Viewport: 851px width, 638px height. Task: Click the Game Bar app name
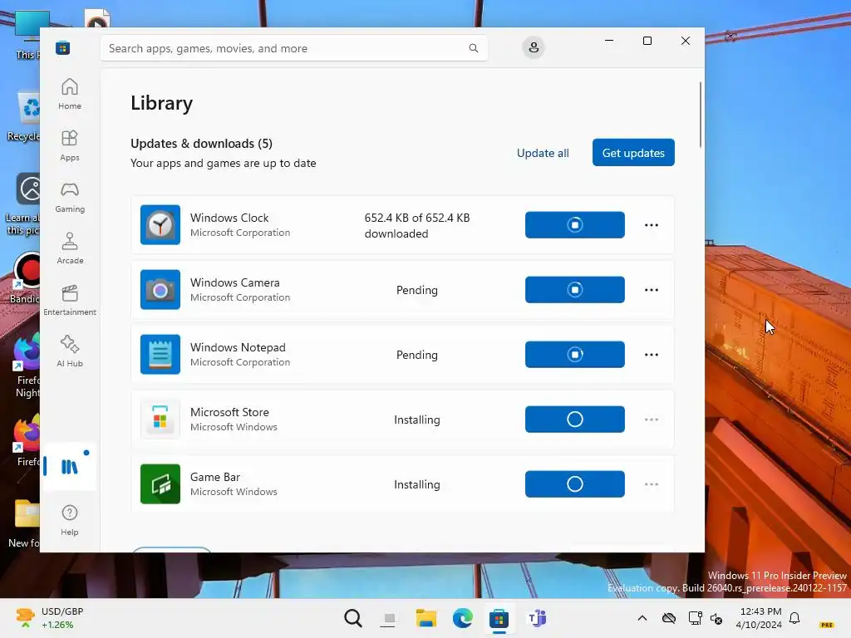[215, 477]
